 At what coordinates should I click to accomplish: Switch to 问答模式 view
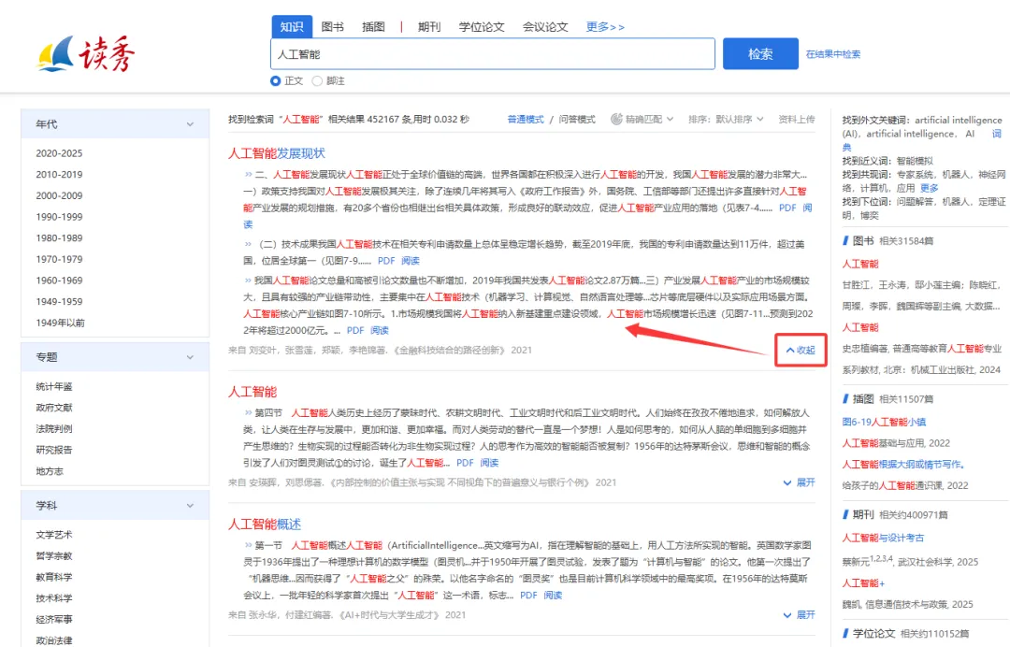pos(576,120)
